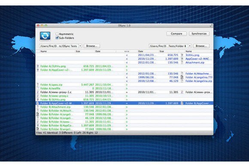249x167 pixels.
Task: Sort by the right Size column header
Action: [169, 51]
